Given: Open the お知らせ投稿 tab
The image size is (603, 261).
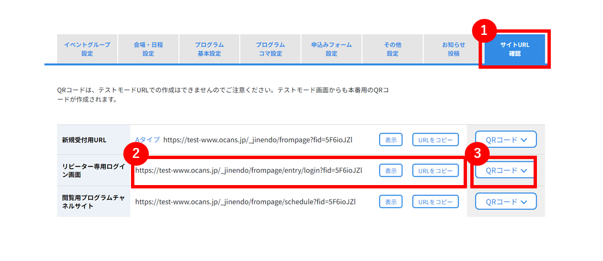Looking at the screenshot, I should [454, 49].
